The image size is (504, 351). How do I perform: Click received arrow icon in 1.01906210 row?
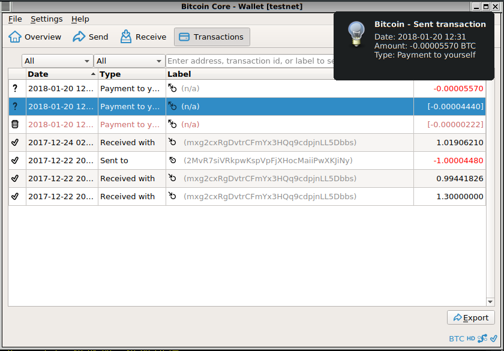click(173, 142)
